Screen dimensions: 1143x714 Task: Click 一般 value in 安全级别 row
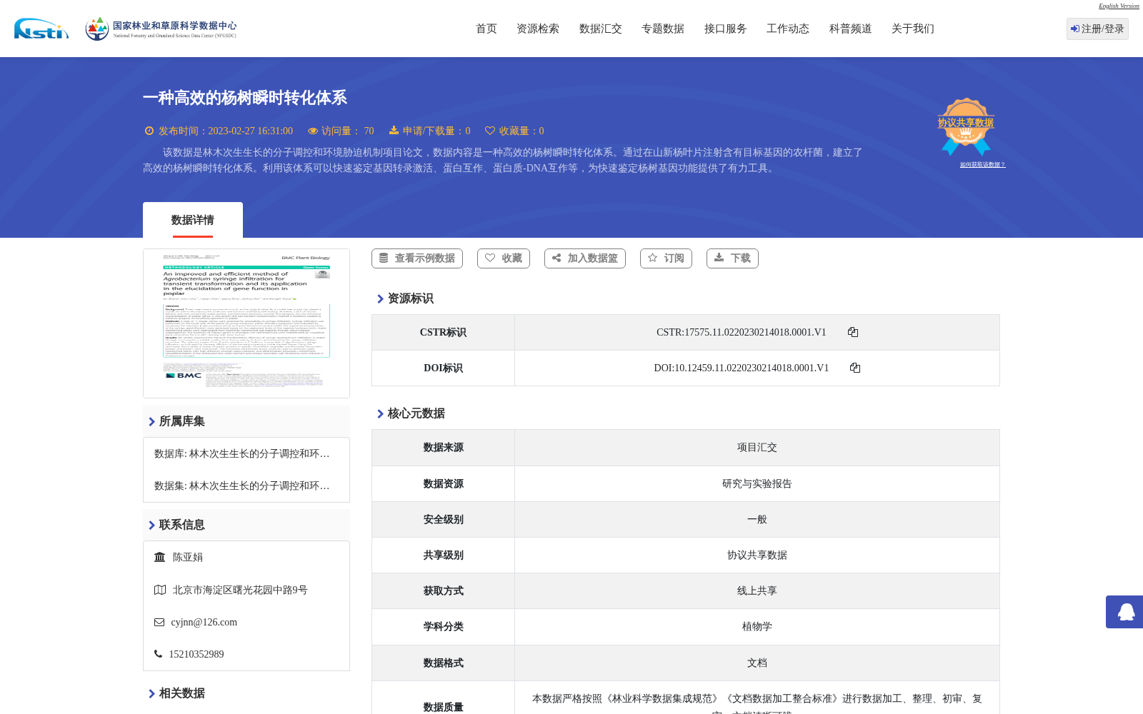[757, 519]
